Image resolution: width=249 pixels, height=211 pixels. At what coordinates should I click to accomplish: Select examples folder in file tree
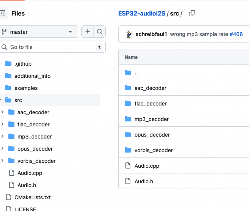click(x=26, y=88)
